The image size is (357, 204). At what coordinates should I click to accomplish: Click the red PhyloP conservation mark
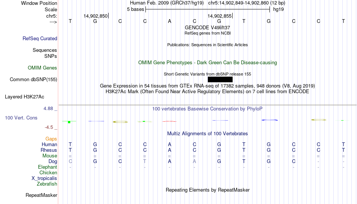coord(169,121)
